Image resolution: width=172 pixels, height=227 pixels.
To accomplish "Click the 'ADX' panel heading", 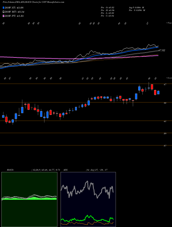I will point(66,170).
